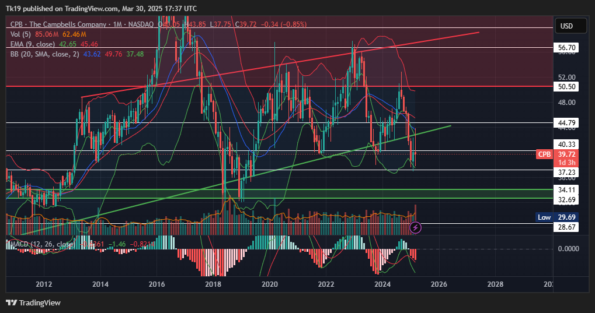This screenshot has height=313, width=595.
Task: Click the 32.69 price level label
Action: point(566,200)
